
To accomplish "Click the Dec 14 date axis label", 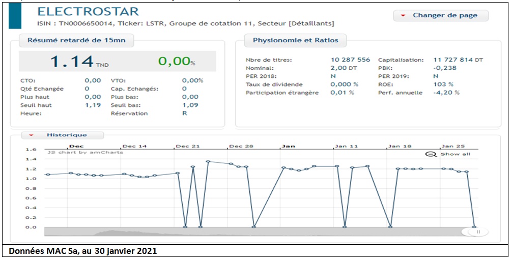I will pyautogui.click(x=134, y=146).
